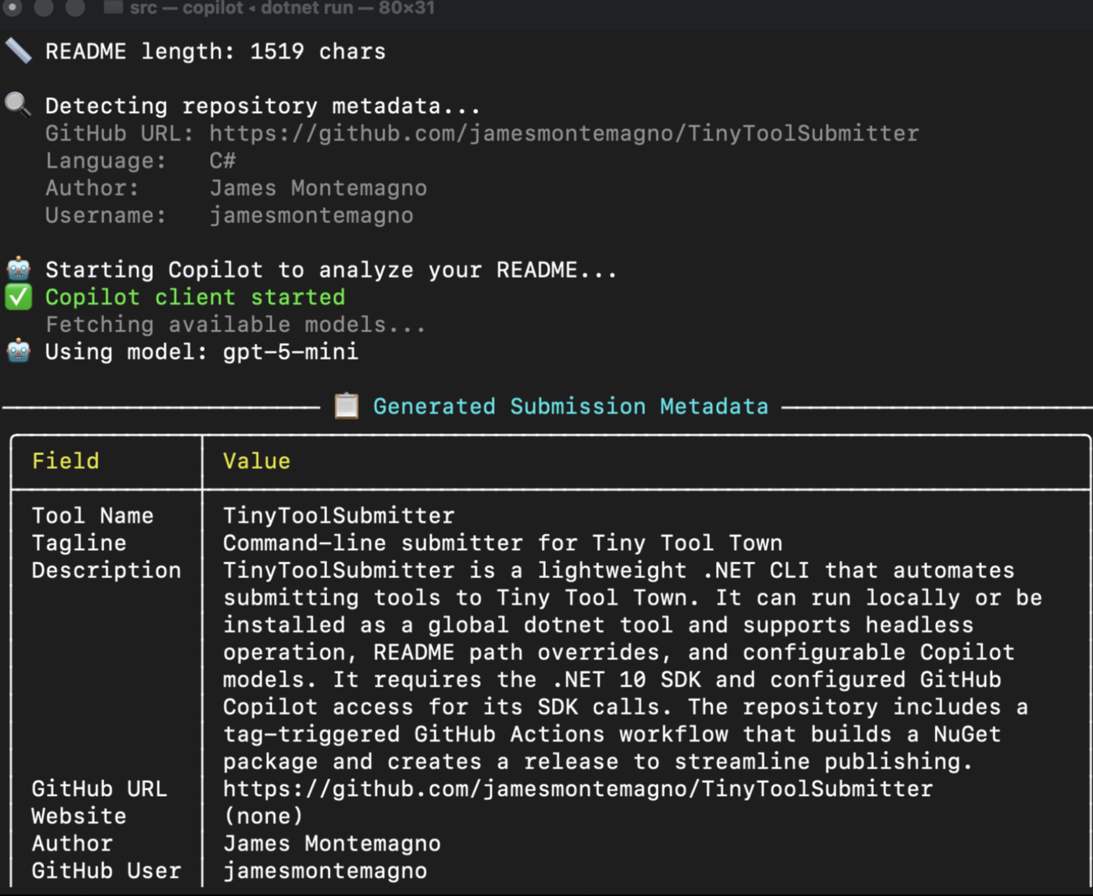Click the Value column header
This screenshot has width=1093, height=896.
coord(257,460)
